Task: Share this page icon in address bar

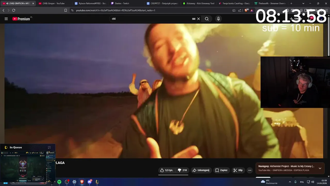Action: (x=240, y=10)
